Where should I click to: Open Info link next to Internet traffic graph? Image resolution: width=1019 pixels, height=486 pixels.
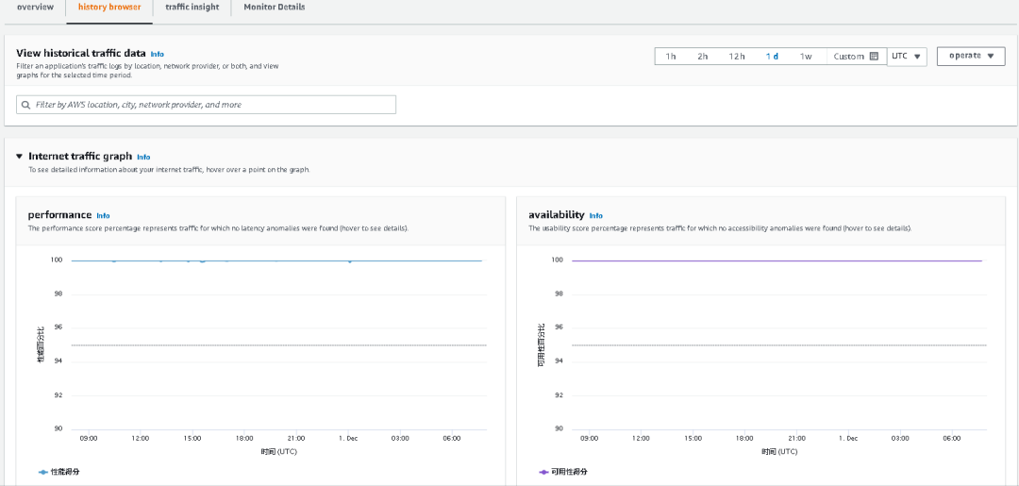tap(143, 157)
